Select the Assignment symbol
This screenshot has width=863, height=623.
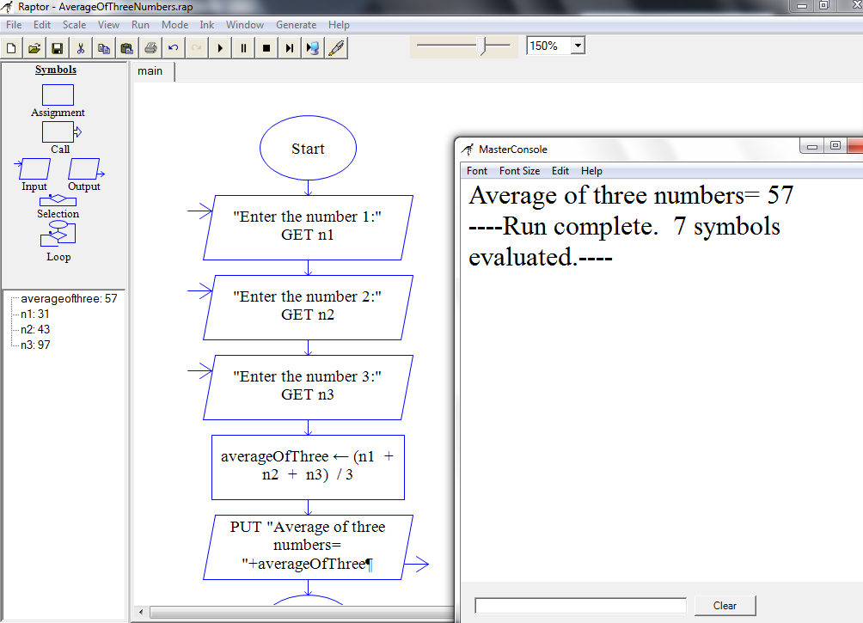(57, 95)
